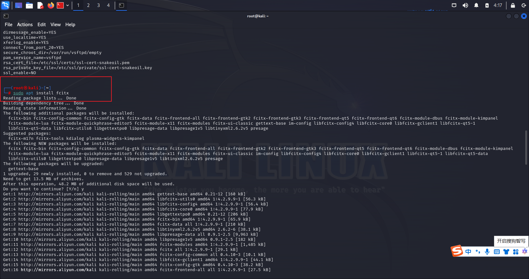This screenshot has width=529, height=279.
Task: Click the terminal icon in window title bar
Action: pyautogui.click(x=6, y=16)
